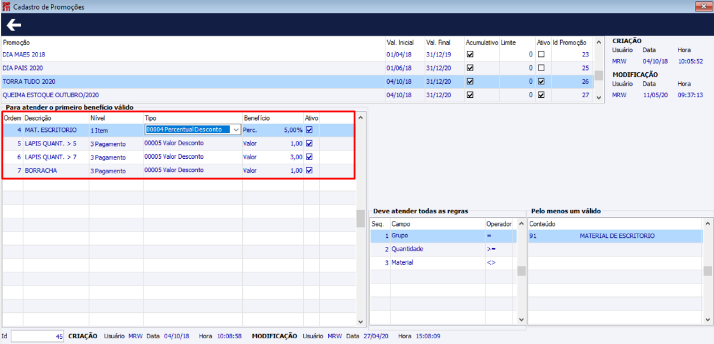Image resolution: width=714 pixels, height=344 pixels.
Task: Click Conteúdo list scrollbar thumb
Action: (707, 271)
